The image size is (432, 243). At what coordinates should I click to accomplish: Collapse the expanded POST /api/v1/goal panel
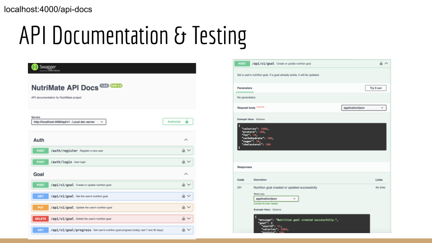(386, 64)
